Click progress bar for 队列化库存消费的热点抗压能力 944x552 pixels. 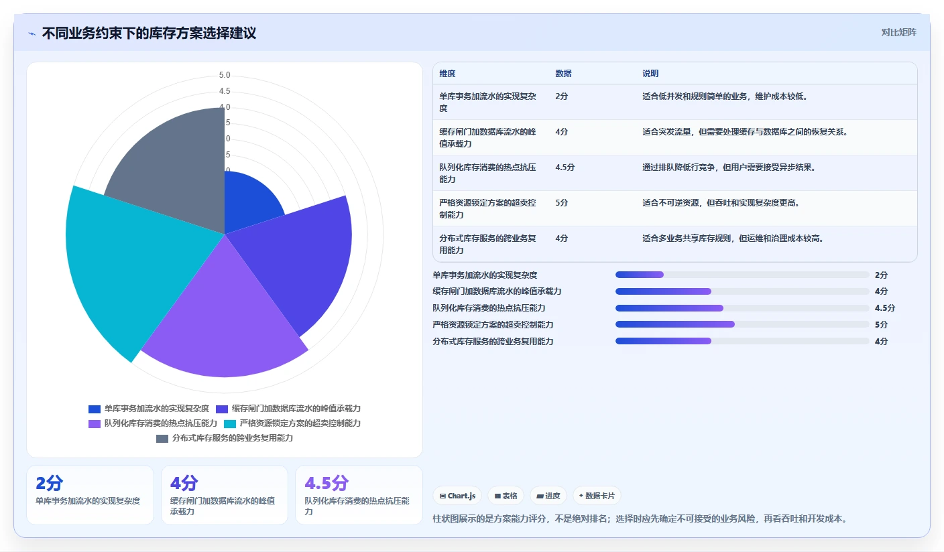(742, 308)
